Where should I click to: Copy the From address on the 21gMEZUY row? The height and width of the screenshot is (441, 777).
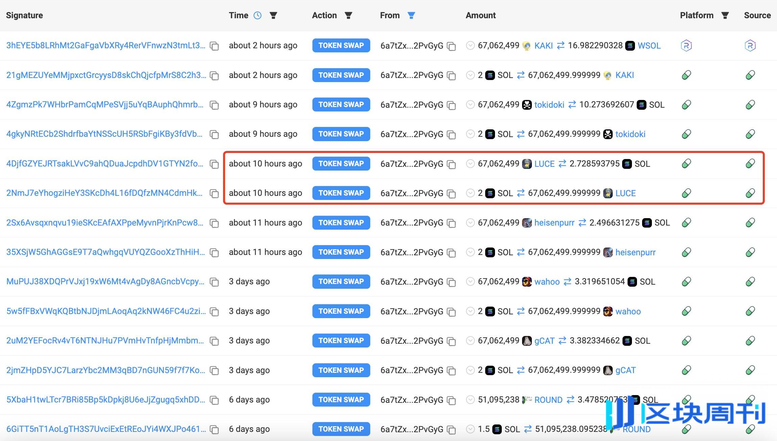451,75
